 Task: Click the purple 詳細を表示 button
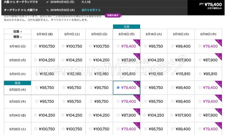pos(113,15)
